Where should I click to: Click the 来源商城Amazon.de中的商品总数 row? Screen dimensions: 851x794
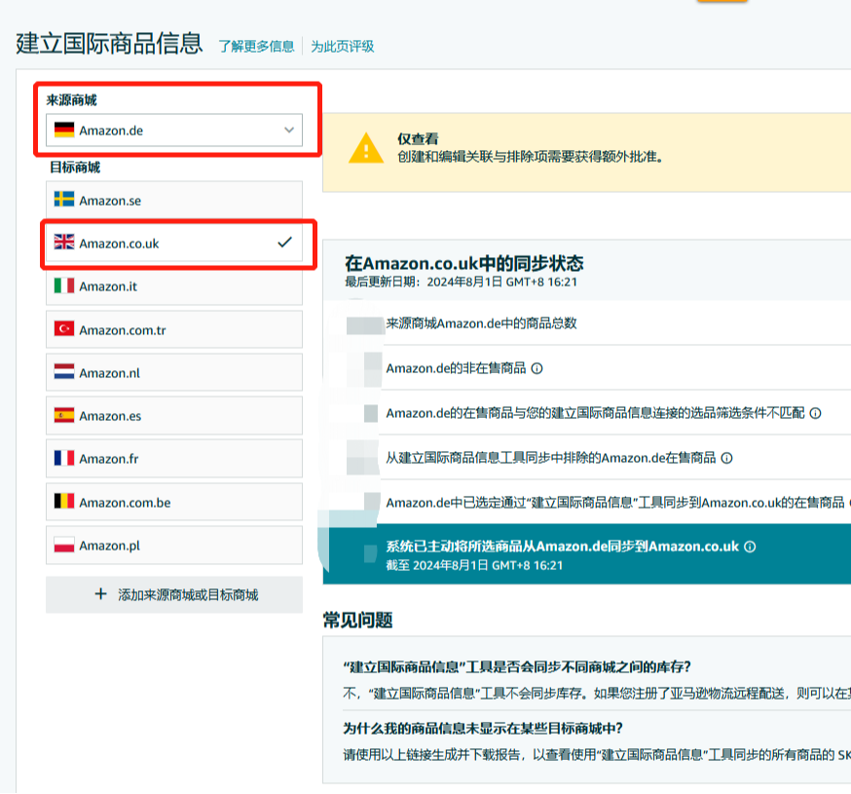pyautogui.click(x=587, y=323)
